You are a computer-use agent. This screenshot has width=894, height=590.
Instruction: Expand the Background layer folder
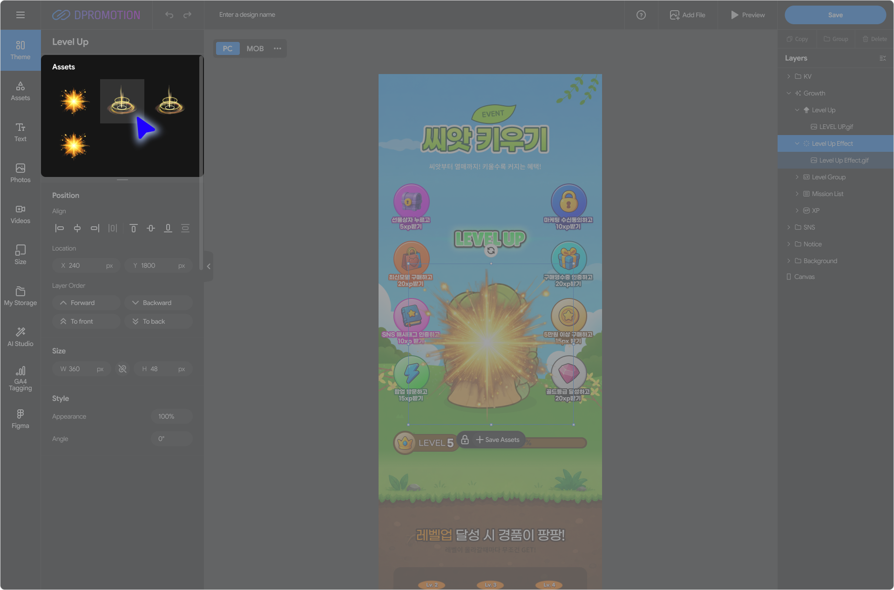[789, 261]
